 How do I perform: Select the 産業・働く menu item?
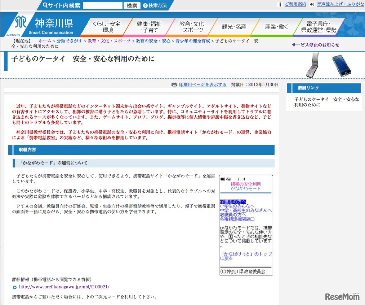click(277, 26)
